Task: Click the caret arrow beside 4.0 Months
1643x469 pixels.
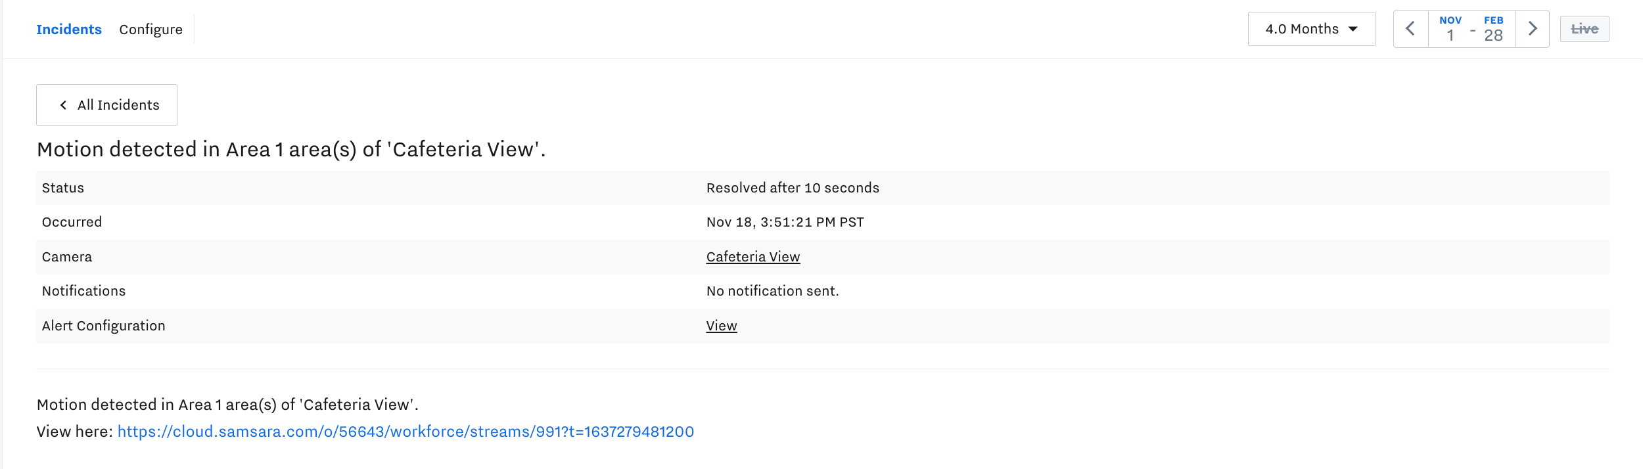Action: (x=1353, y=29)
